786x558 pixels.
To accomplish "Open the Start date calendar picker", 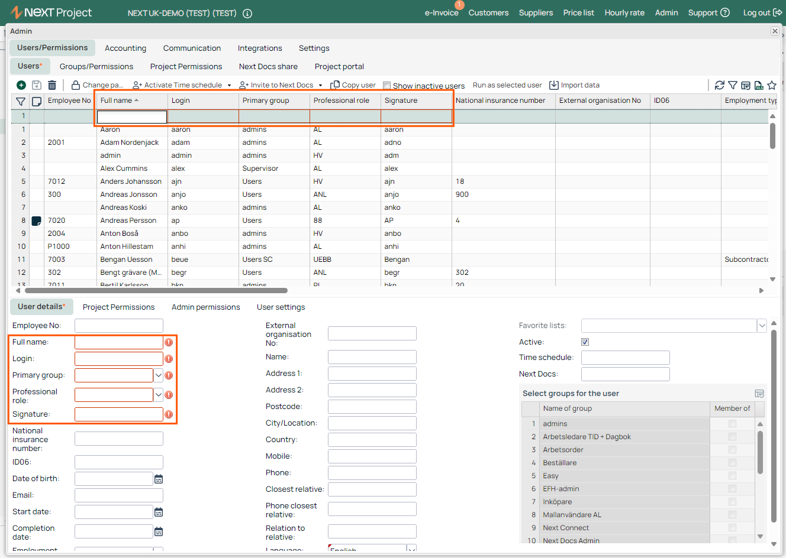I will point(159,512).
